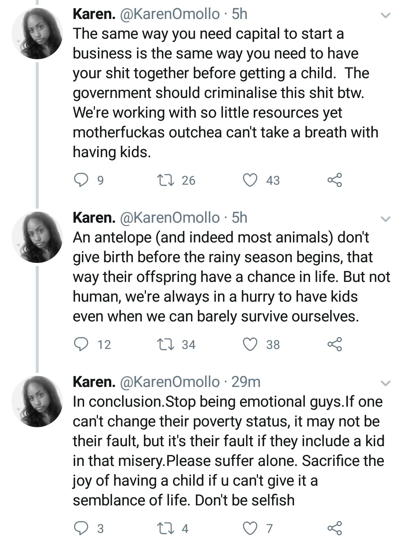
Task: Open dropdown menu on the first tweet
Action: point(386,15)
